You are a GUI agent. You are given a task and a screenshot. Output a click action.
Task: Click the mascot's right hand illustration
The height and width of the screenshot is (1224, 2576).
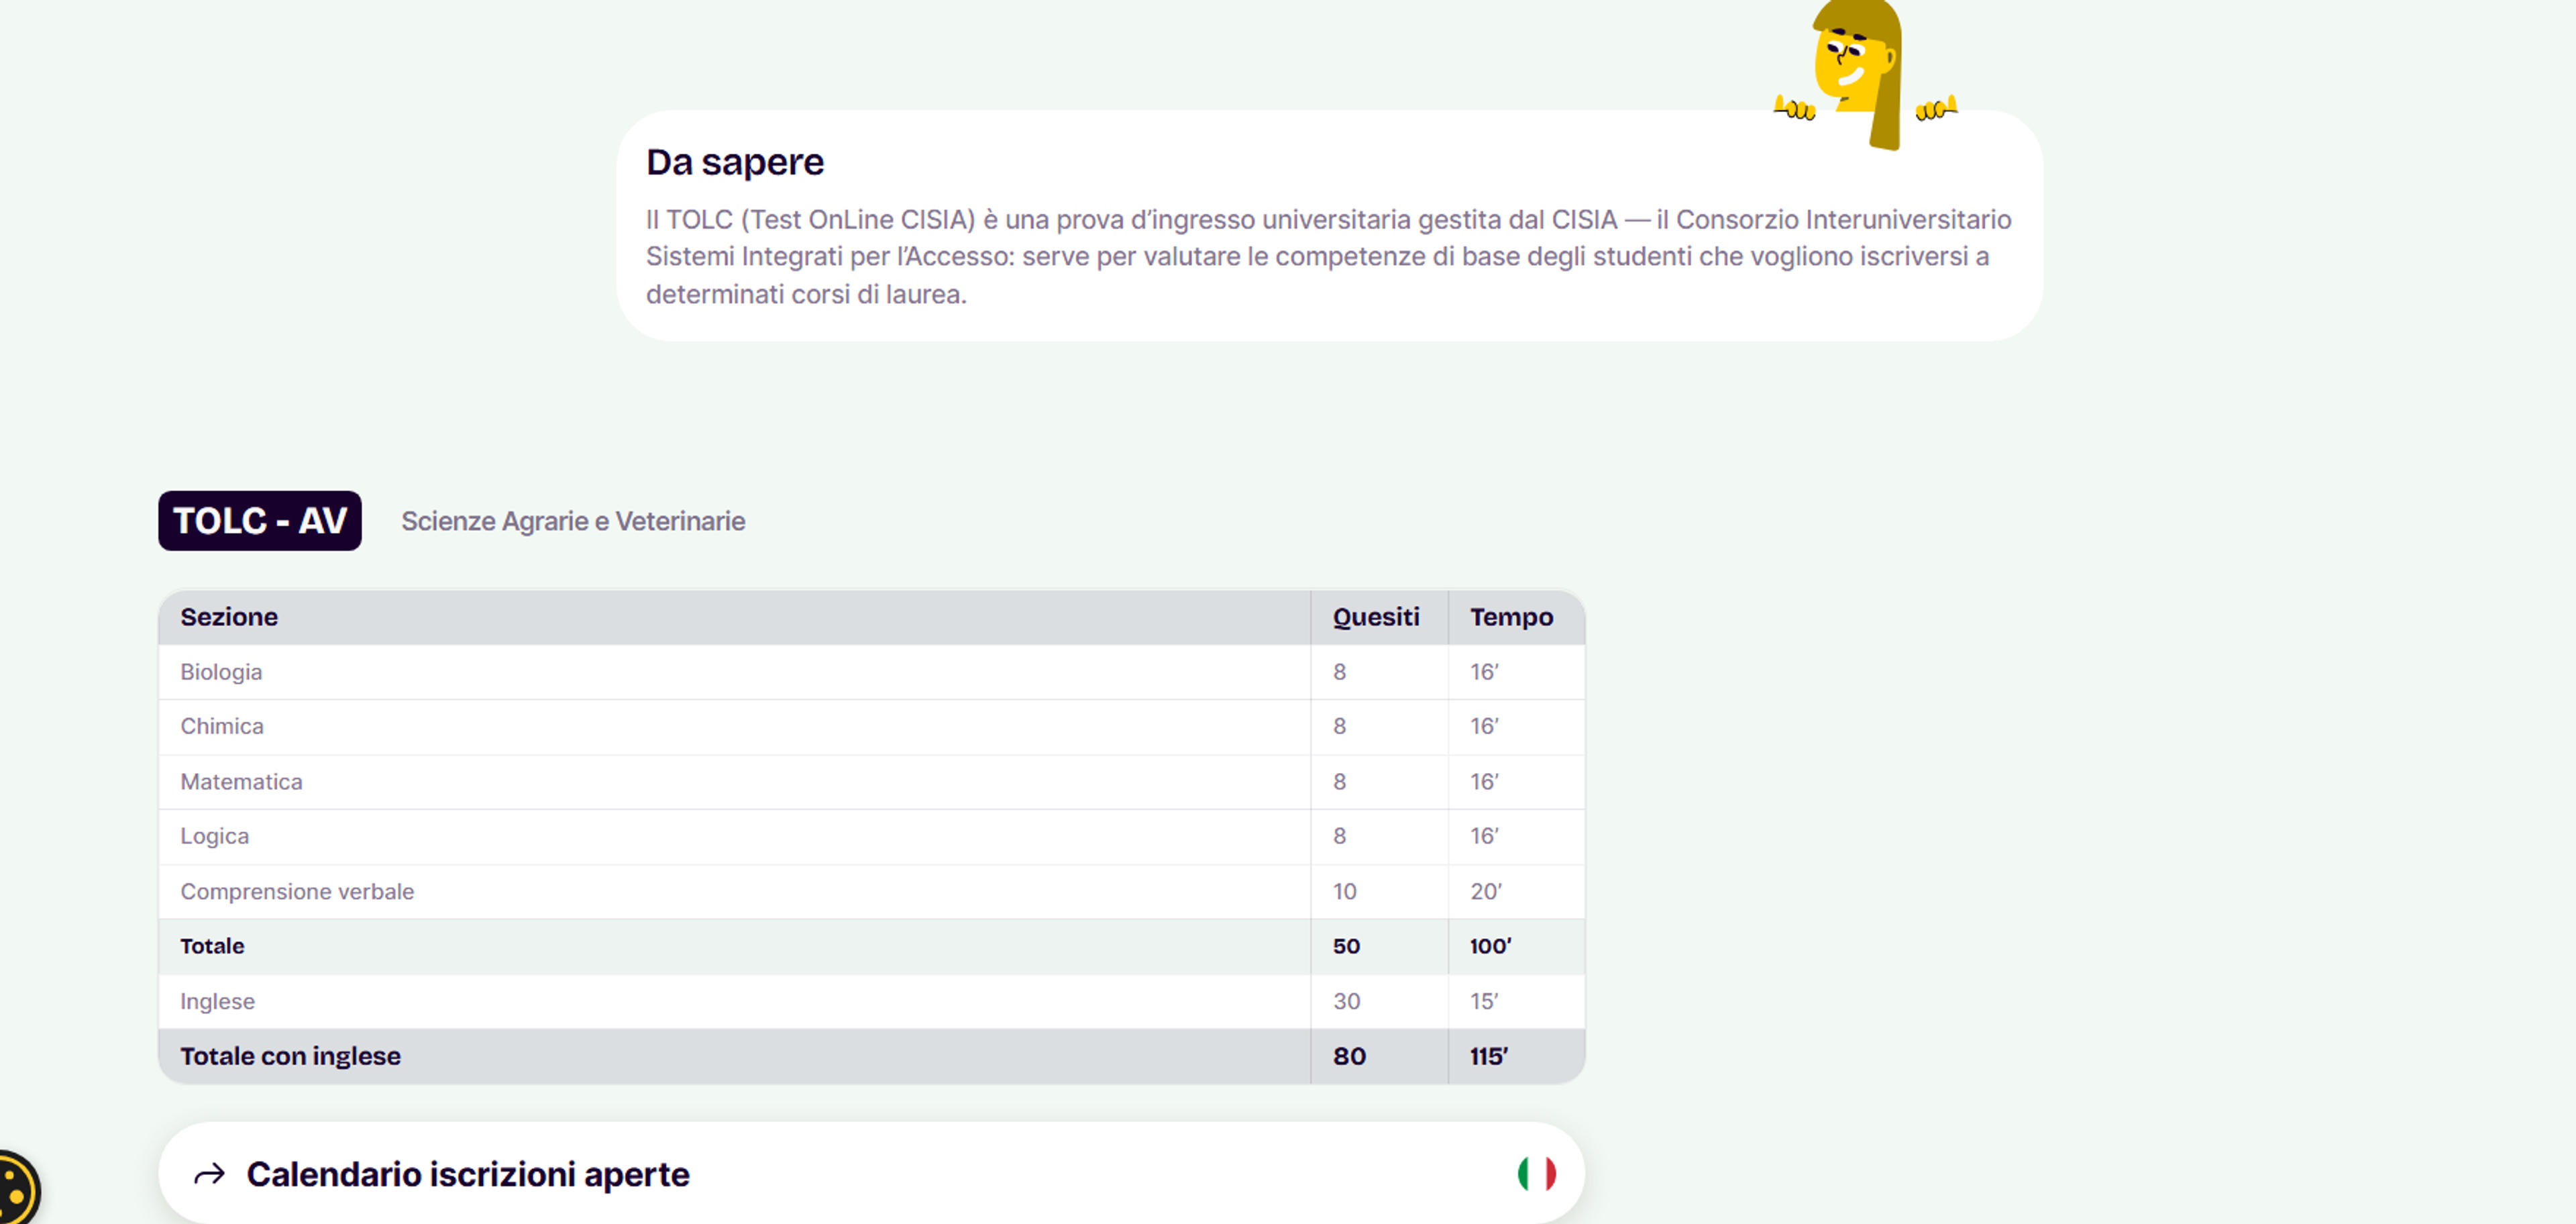1936,108
